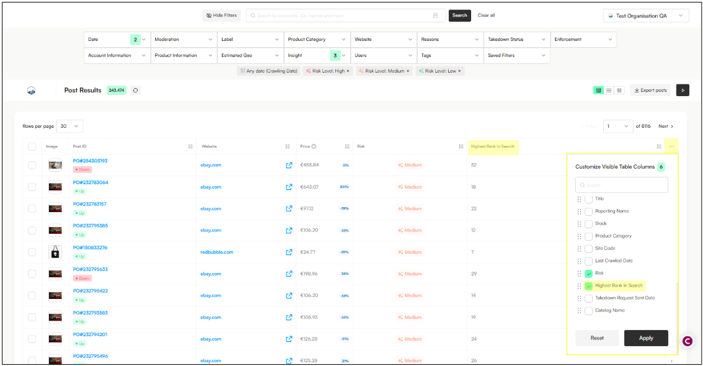Open the post link PO#232783064
Image resolution: width=703 pixels, height=366 pixels.
(91, 182)
